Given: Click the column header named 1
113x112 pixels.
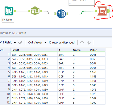Looking at the screenshot, I should coord(65,50).
